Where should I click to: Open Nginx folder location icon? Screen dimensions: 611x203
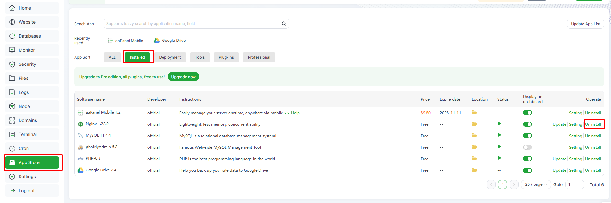474,124
